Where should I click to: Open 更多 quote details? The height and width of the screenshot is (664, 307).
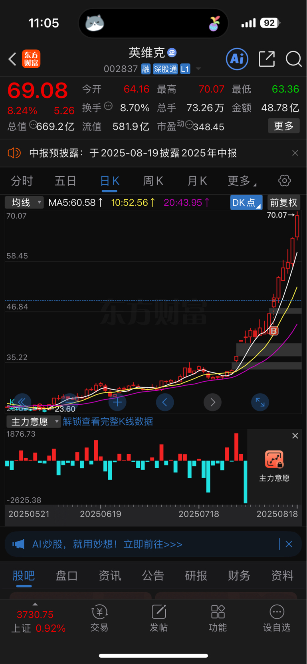pos(284,126)
